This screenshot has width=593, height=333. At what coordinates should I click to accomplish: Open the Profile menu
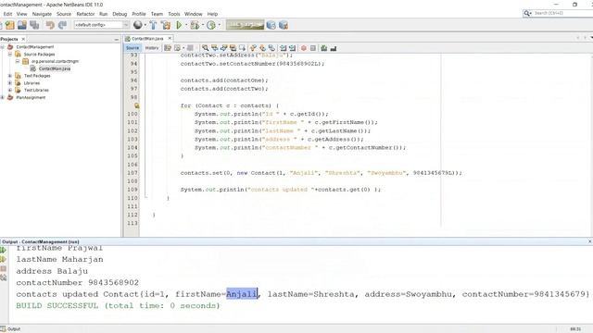coord(139,14)
